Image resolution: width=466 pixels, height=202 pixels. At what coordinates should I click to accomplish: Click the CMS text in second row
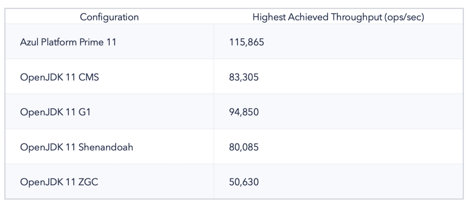(89, 77)
